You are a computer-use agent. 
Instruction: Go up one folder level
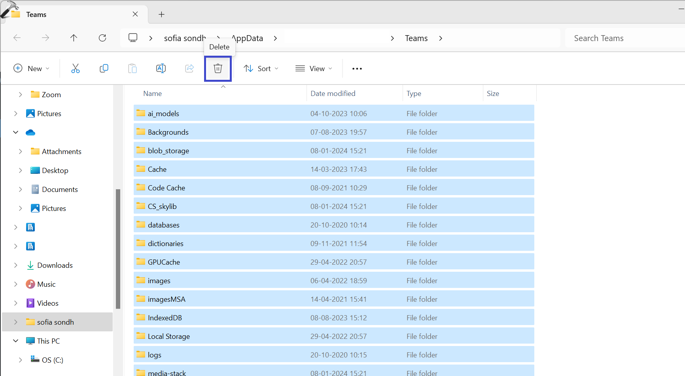point(74,38)
